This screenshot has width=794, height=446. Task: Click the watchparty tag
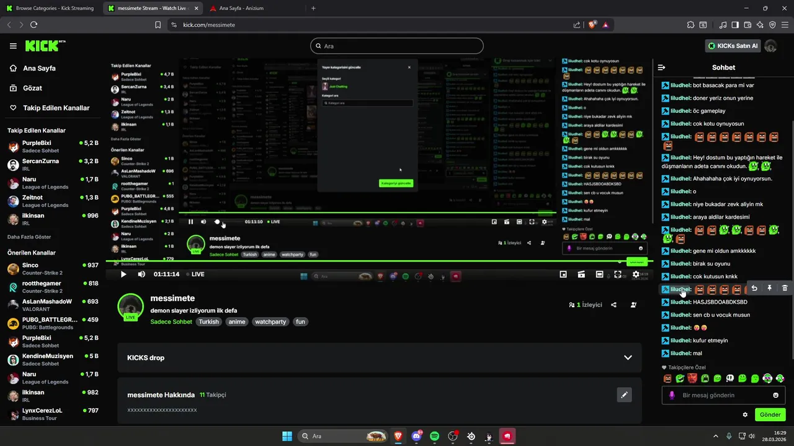(x=270, y=322)
